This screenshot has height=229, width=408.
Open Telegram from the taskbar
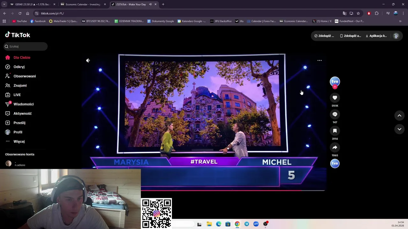pos(247,224)
